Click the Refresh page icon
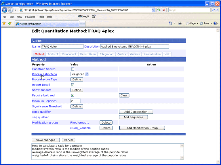 159,10
